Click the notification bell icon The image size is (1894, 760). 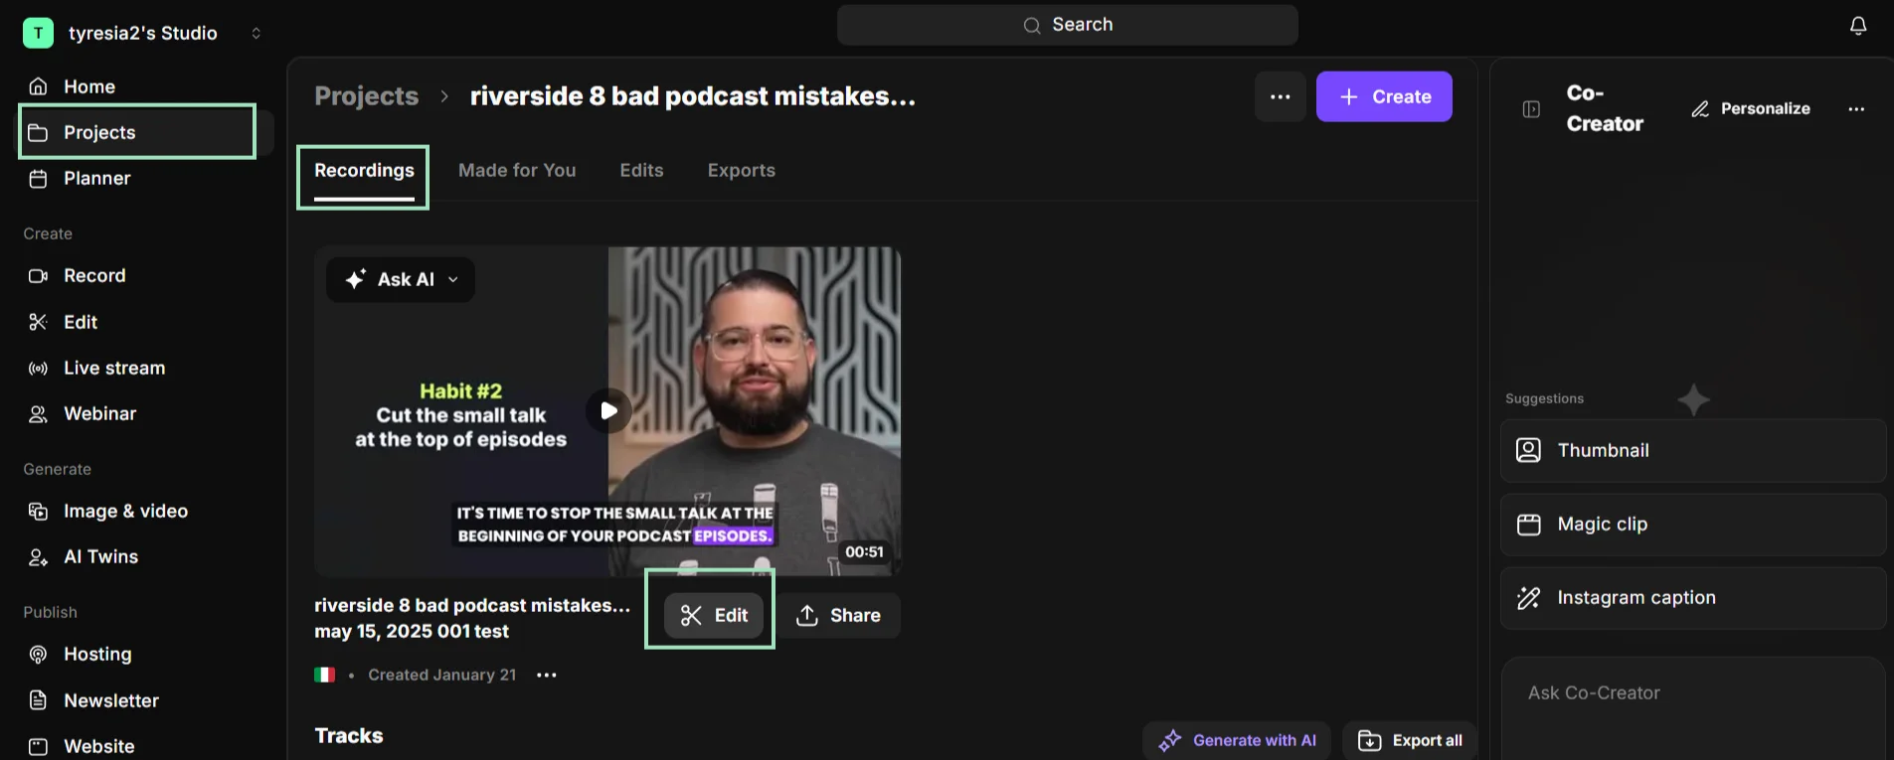click(x=1857, y=26)
